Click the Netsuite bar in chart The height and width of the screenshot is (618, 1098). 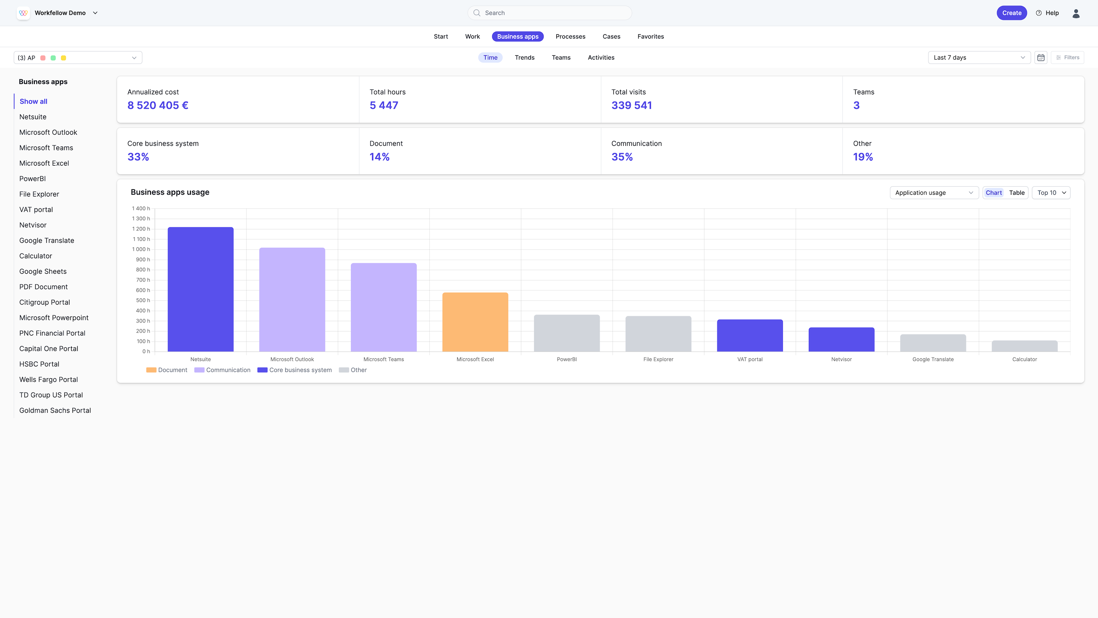(201, 289)
